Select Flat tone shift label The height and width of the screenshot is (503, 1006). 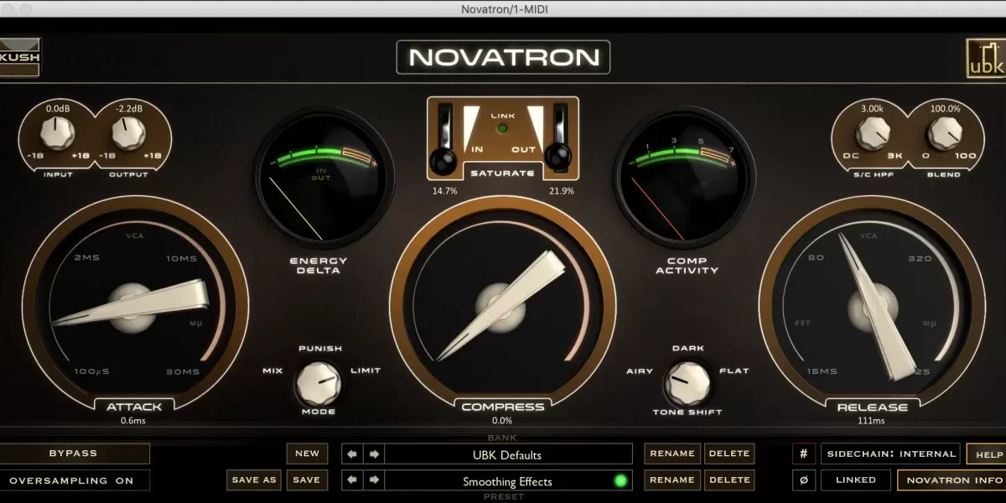click(x=734, y=371)
